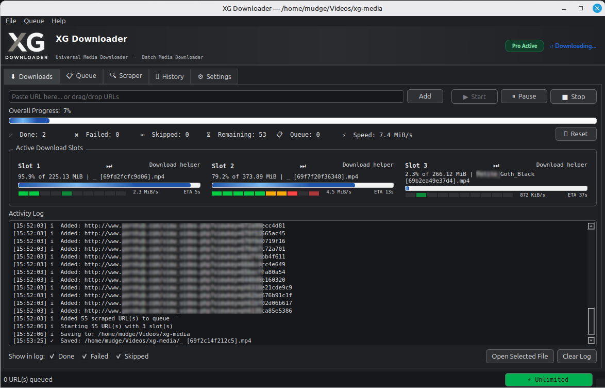The image size is (605, 388).
Task: Click the Slot 1 speed graph segments
Action: [72, 193]
